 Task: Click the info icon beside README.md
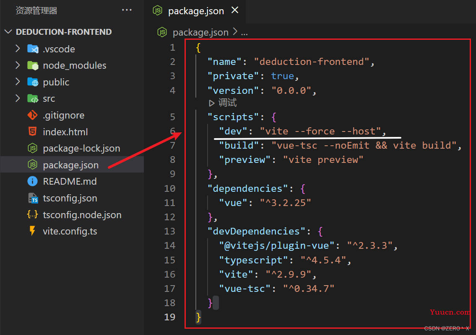point(32,181)
